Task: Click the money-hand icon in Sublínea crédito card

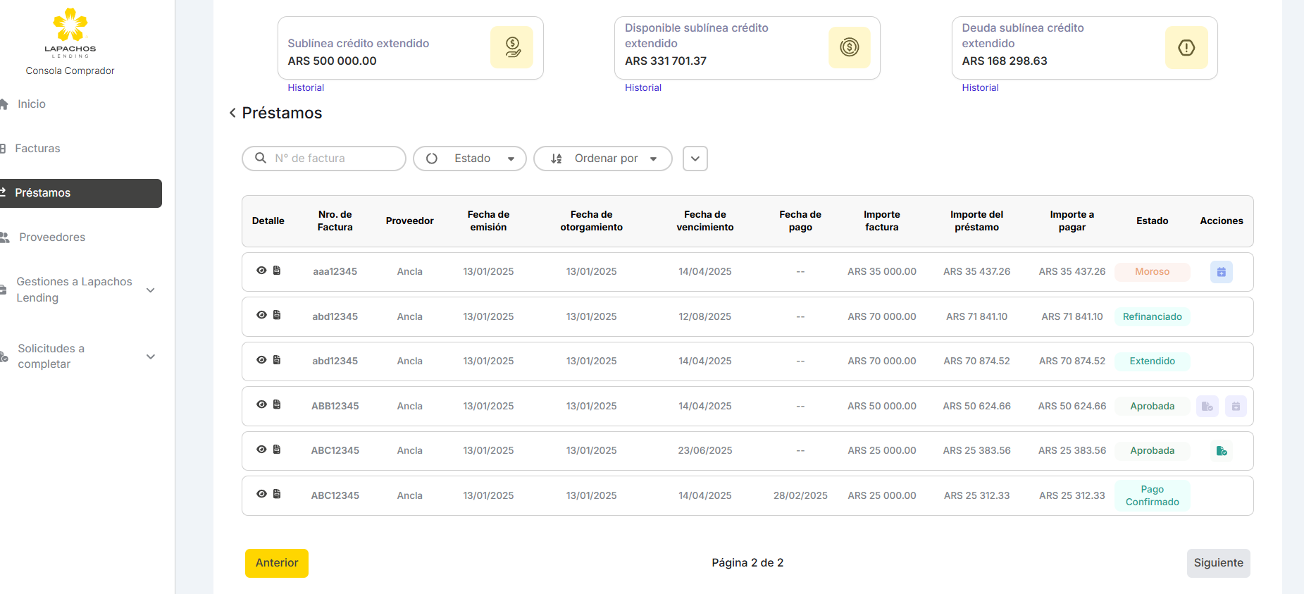Action: [x=512, y=48]
